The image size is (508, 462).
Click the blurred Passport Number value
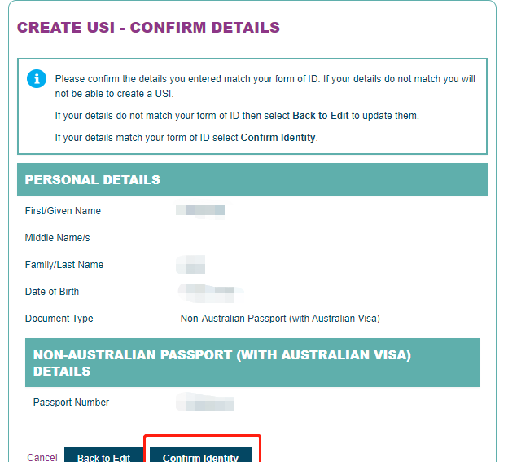[205, 402]
